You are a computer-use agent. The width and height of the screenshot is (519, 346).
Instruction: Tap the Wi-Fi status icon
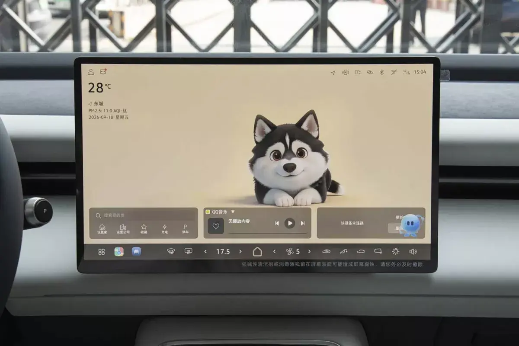(x=394, y=72)
